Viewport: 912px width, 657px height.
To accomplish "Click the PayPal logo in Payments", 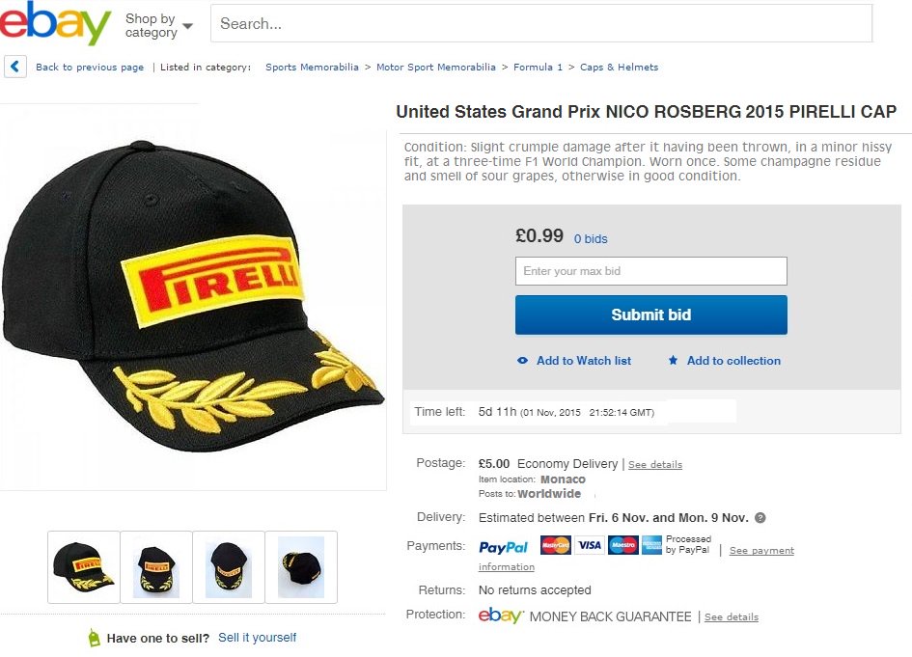I will pos(504,547).
